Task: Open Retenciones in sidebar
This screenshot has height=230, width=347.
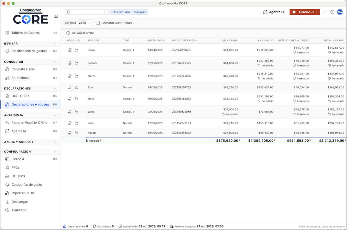Action: pos(31,78)
